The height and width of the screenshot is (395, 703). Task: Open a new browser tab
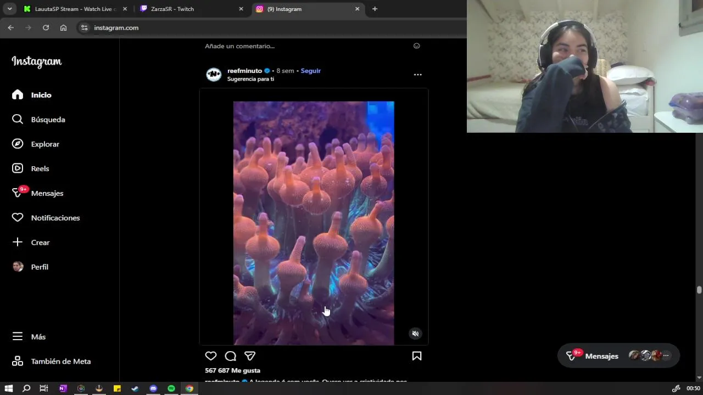coord(375,9)
